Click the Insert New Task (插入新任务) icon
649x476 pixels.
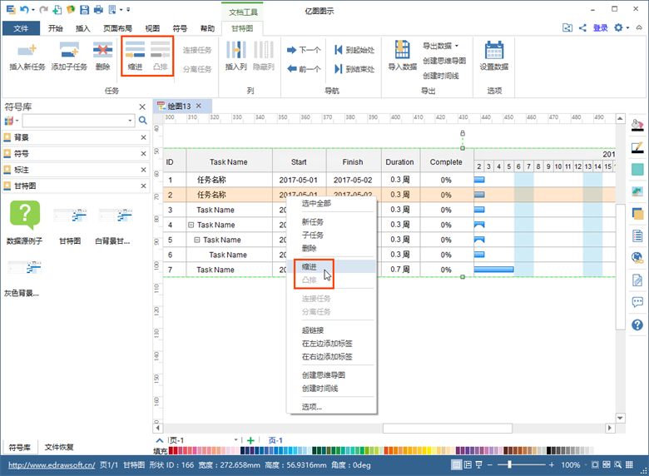click(x=27, y=52)
